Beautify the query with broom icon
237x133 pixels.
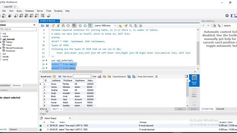point(126,25)
